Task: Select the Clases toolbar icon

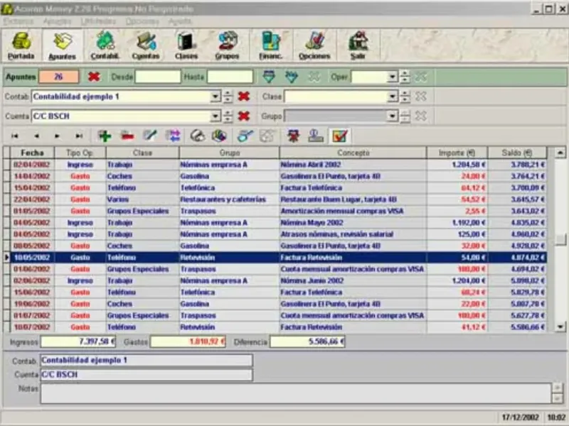Action: coord(186,45)
